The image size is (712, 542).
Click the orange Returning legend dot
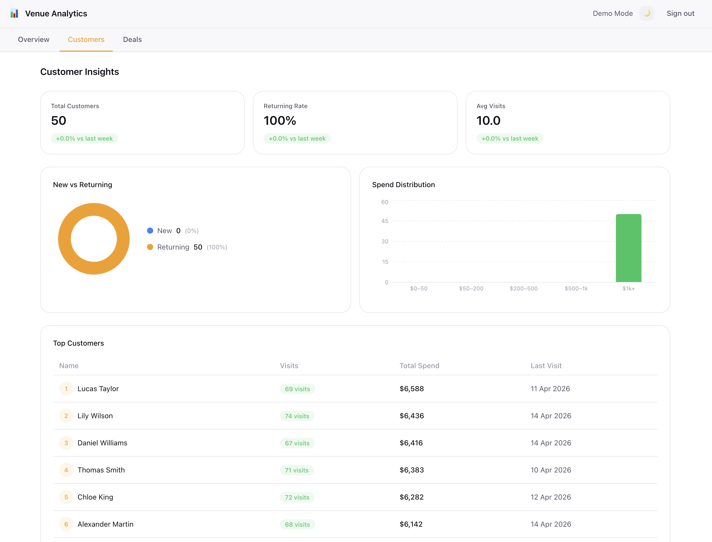(x=150, y=247)
